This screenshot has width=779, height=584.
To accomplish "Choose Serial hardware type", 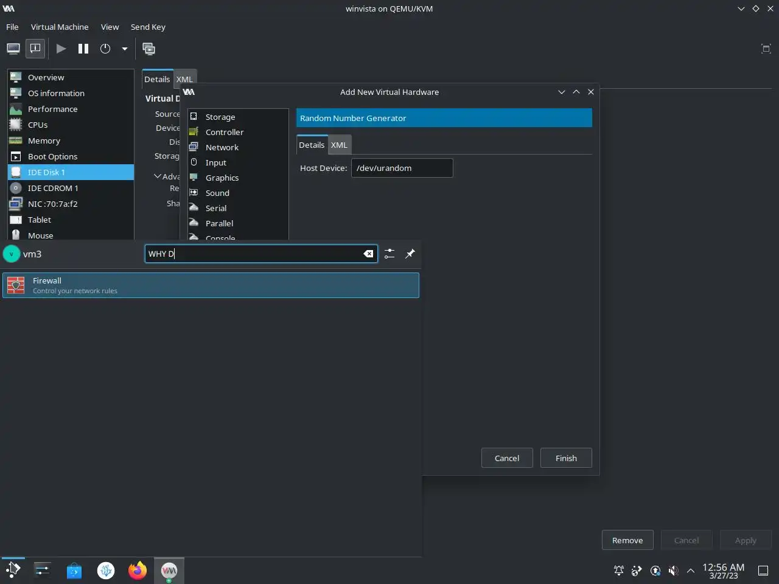I will (x=238, y=208).
